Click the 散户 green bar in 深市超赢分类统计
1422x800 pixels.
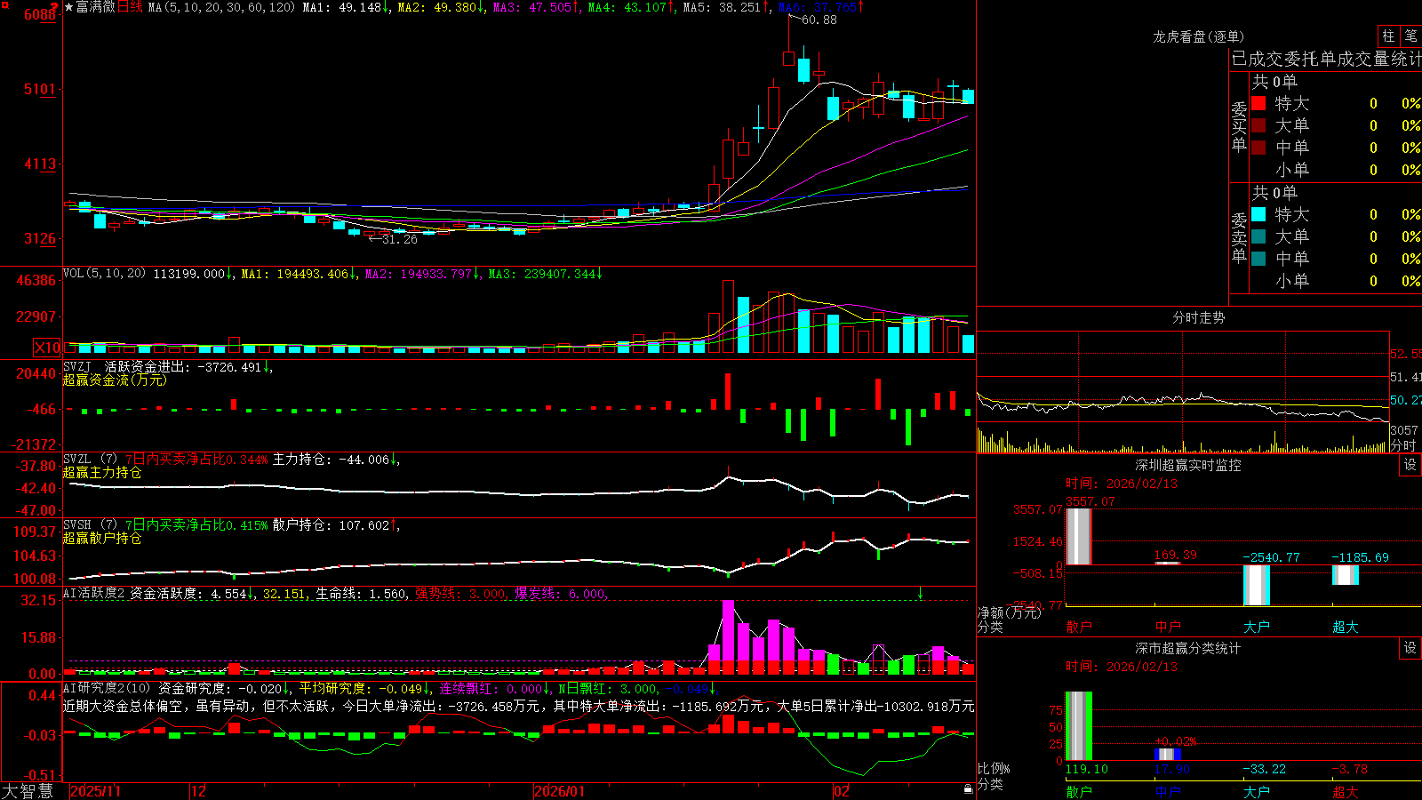tap(1079, 726)
